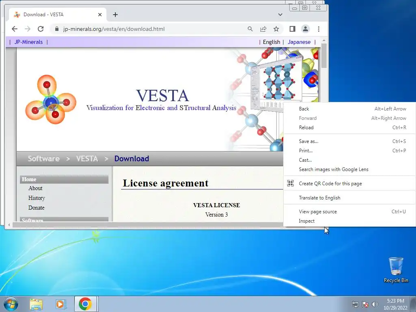Choose Print... in the context menu

tap(350, 150)
